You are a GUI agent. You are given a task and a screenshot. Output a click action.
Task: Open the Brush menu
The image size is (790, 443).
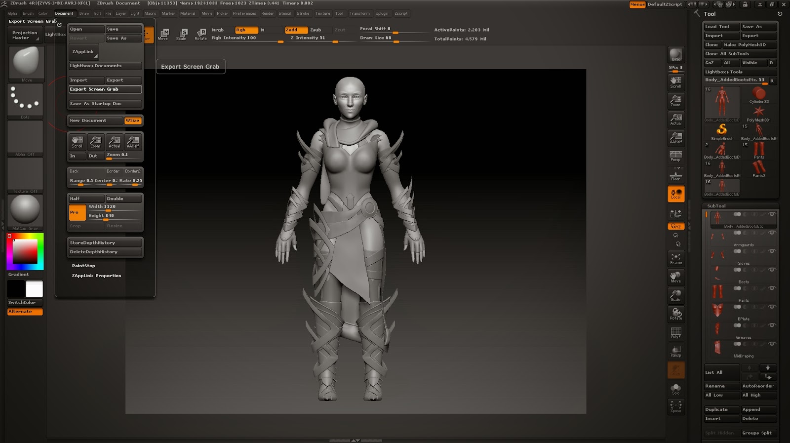tap(28, 14)
